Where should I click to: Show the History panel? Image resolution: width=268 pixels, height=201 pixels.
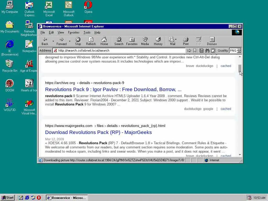pos(158,41)
